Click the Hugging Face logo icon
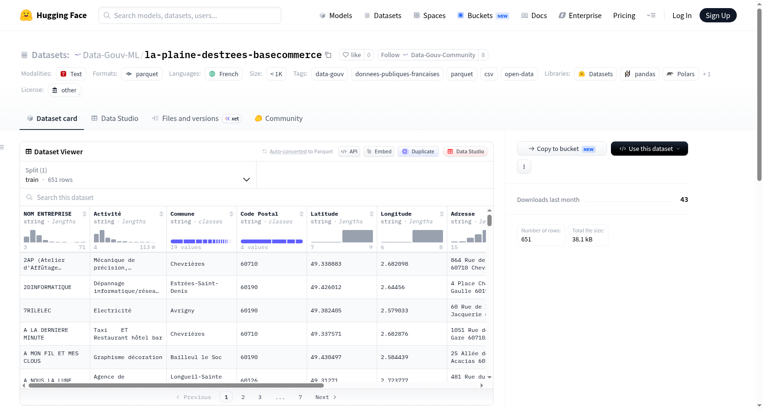 (26, 15)
